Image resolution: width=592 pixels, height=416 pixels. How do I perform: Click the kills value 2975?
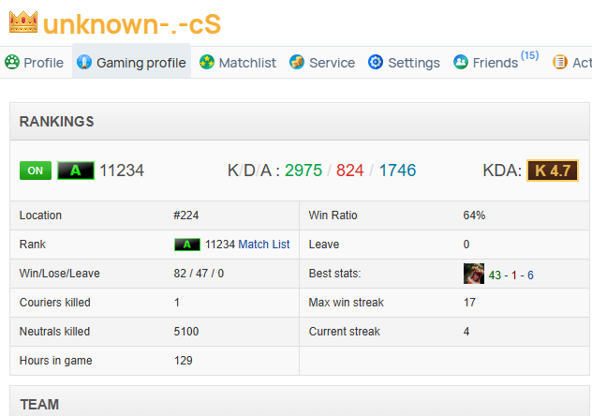pyautogui.click(x=303, y=171)
